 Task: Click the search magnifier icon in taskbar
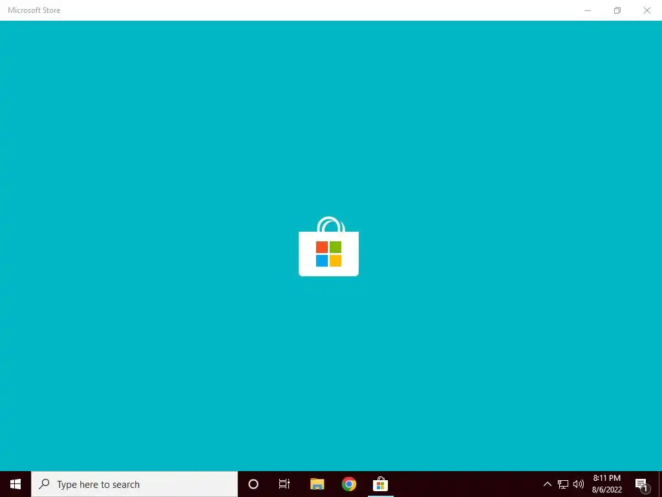44,484
